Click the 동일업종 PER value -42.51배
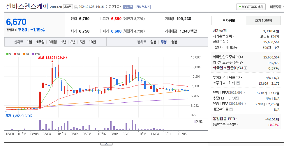This screenshot has height=146, width=291. 272,119
